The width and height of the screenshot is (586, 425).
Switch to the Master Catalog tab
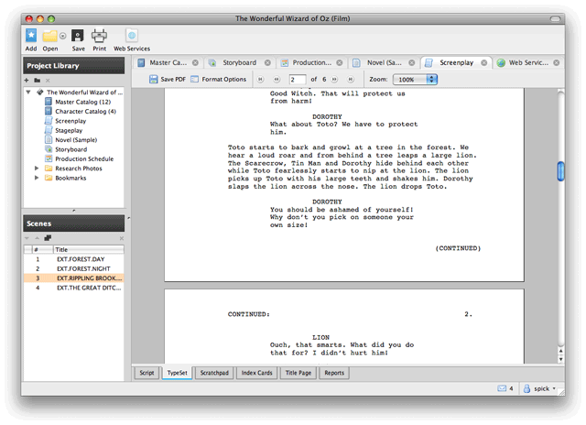pos(168,63)
